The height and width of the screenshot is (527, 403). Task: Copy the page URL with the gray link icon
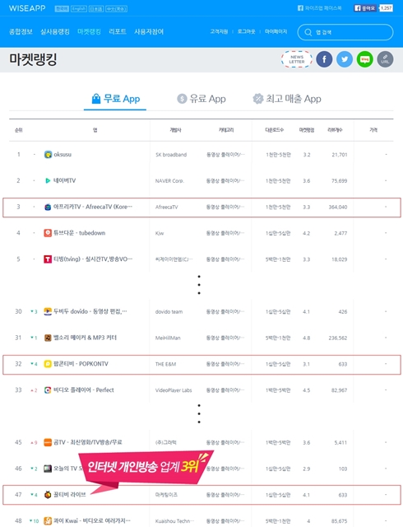pyautogui.click(x=385, y=59)
